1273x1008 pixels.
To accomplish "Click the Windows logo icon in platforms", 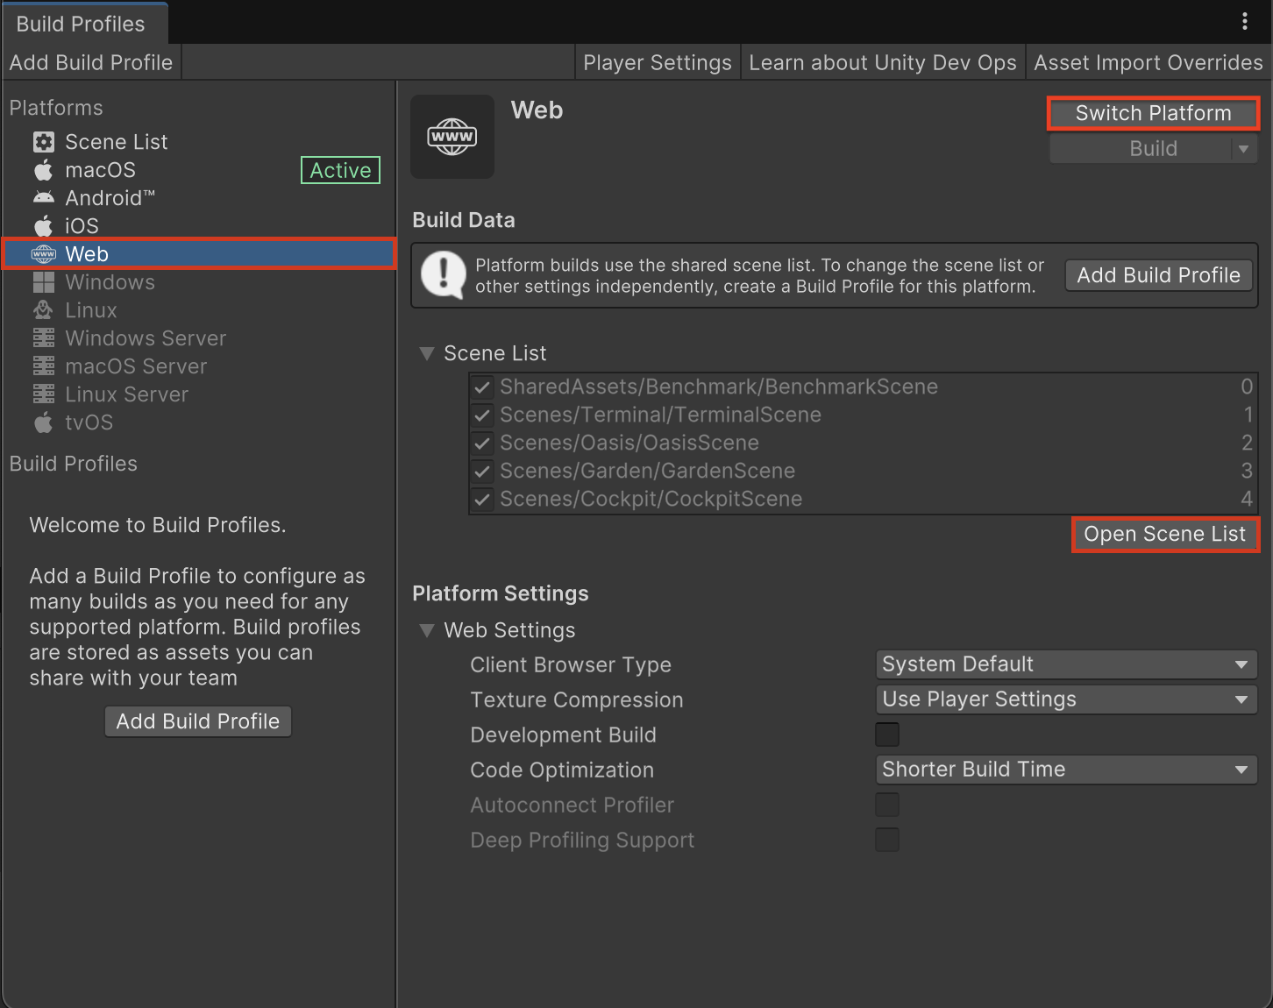I will click(43, 282).
